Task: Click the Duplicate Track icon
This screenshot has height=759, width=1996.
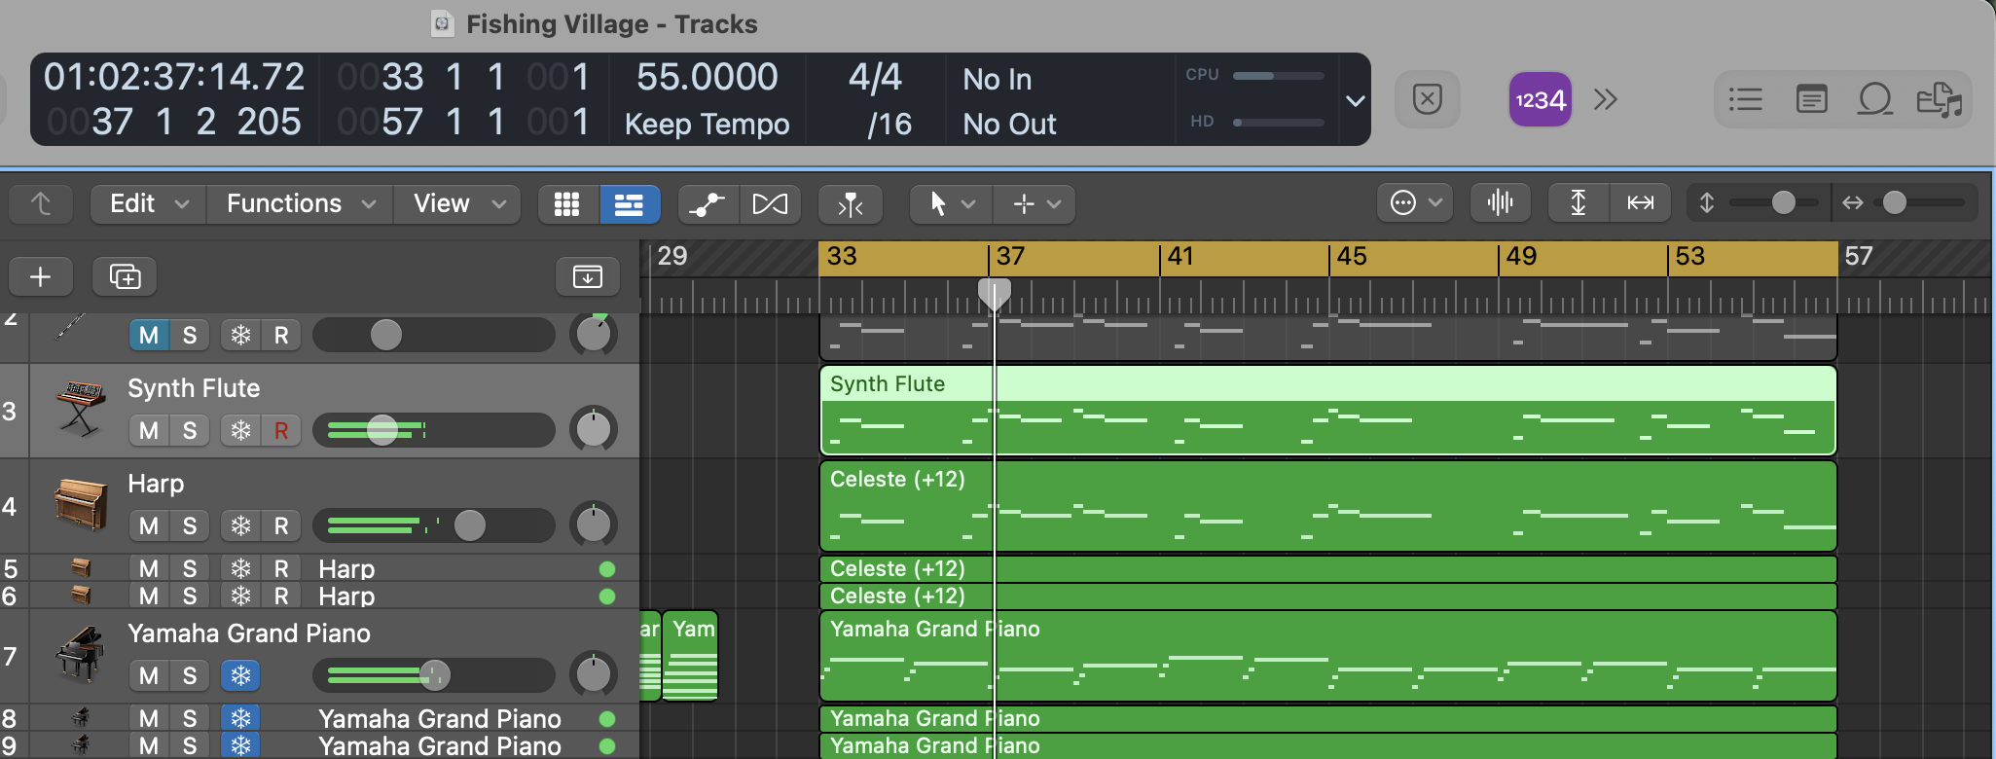Action: coord(125,277)
